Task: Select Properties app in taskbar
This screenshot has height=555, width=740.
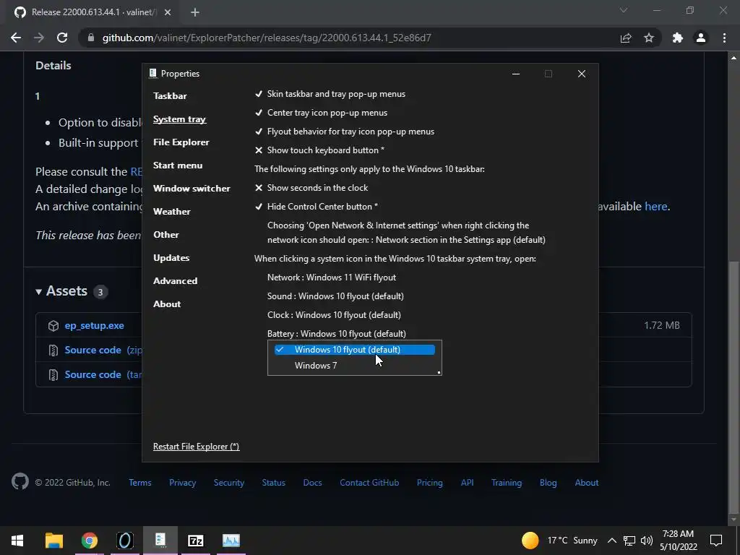Action: click(160, 541)
